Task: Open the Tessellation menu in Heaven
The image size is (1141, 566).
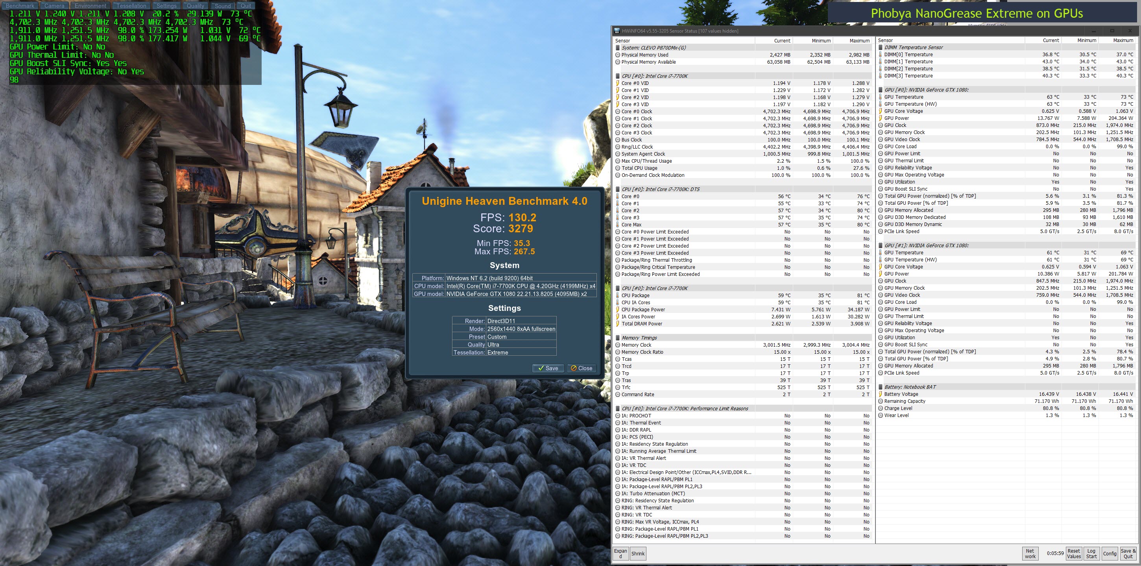Action: tap(131, 6)
